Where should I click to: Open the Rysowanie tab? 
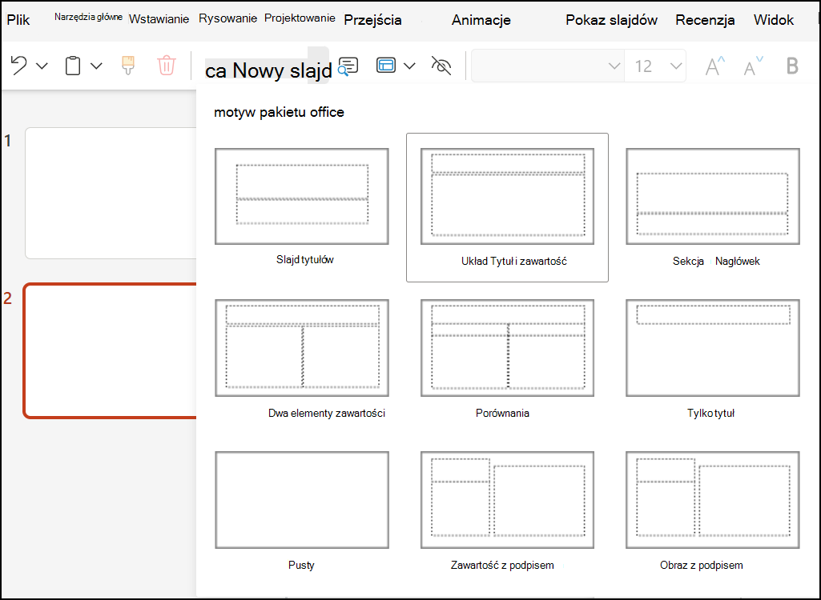pyautogui.click(x=227, y=18)
